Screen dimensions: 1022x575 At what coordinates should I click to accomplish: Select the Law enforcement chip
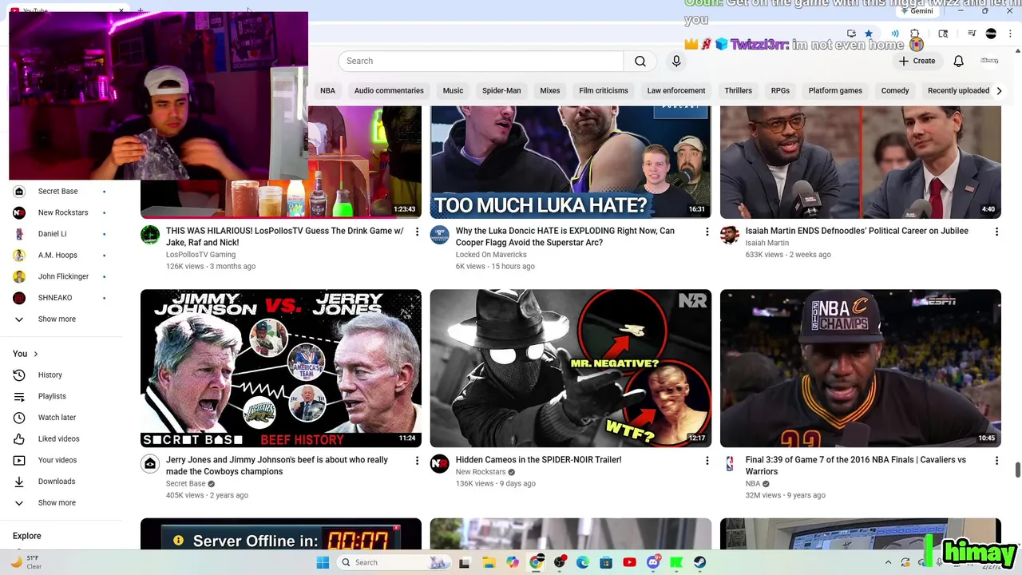[676, 90]
